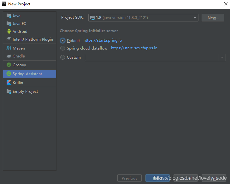Click the IntelliJ logo in title bar

pos(4,4)
